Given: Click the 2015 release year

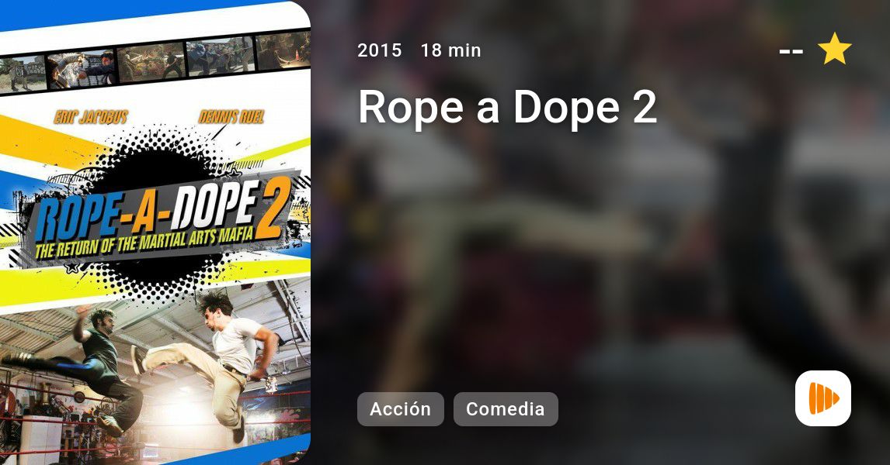Looking at the screenshot, I should tap(379, 50).
